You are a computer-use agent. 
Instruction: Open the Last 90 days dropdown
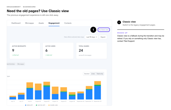pos(92,37)
